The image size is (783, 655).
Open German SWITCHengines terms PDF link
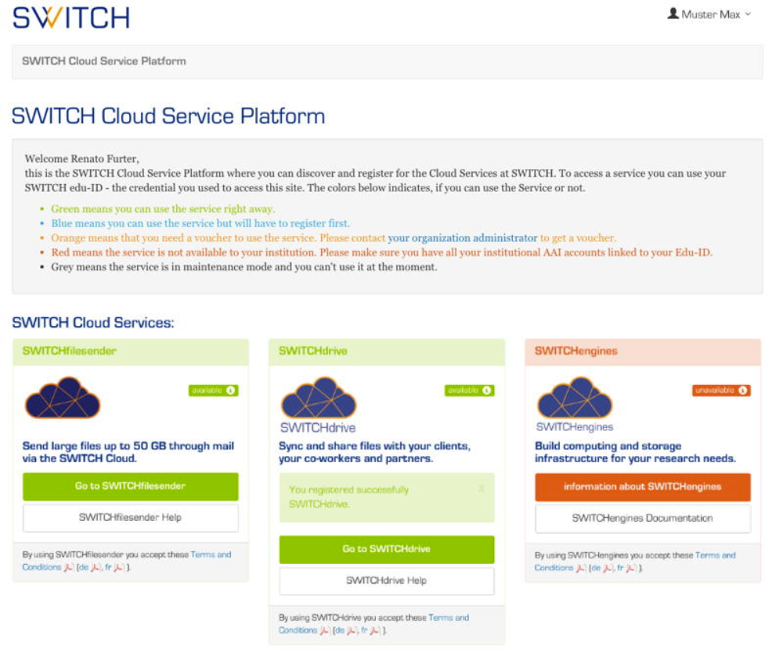click(601, 568)
